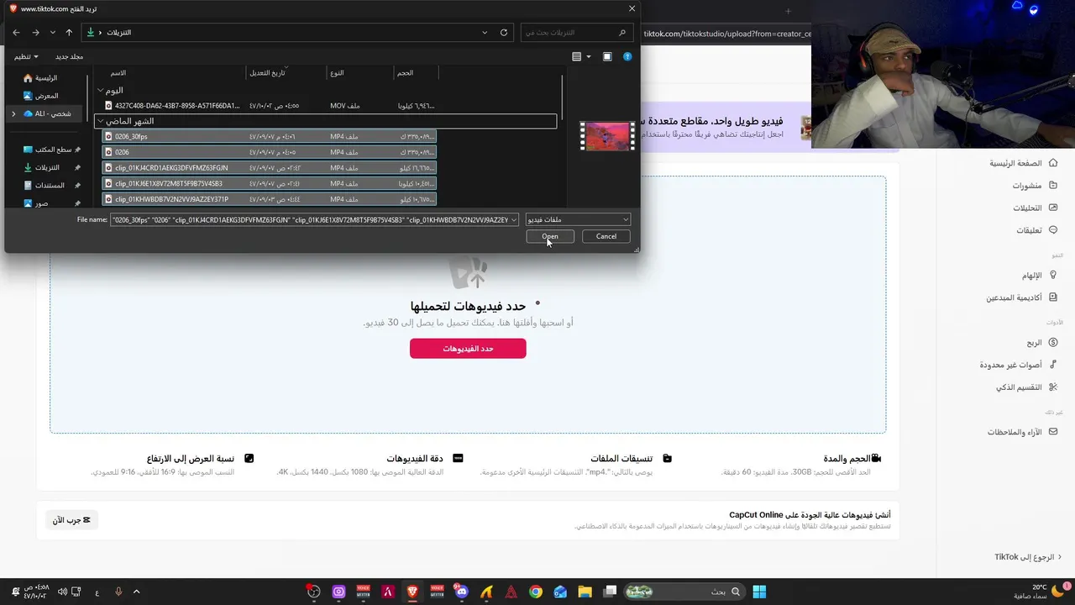Open منشورات in TikTok sidebar
1075x605 pixels.
[x=1033, y=186]
